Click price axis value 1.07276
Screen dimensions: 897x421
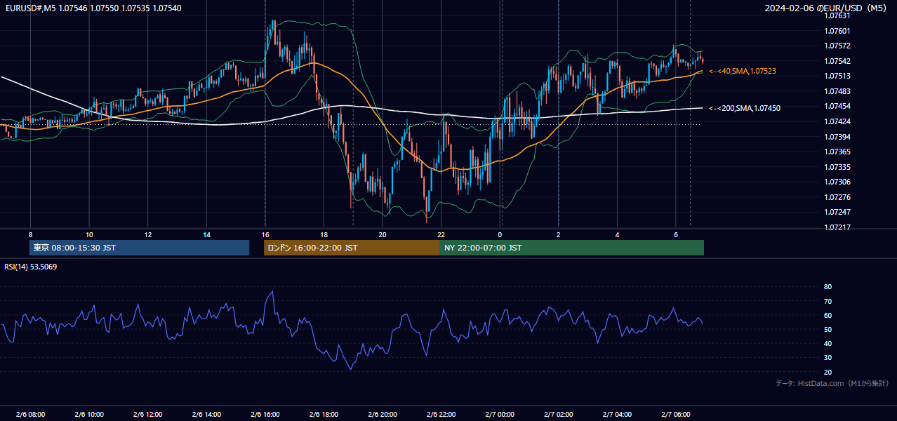pos(837,197)
